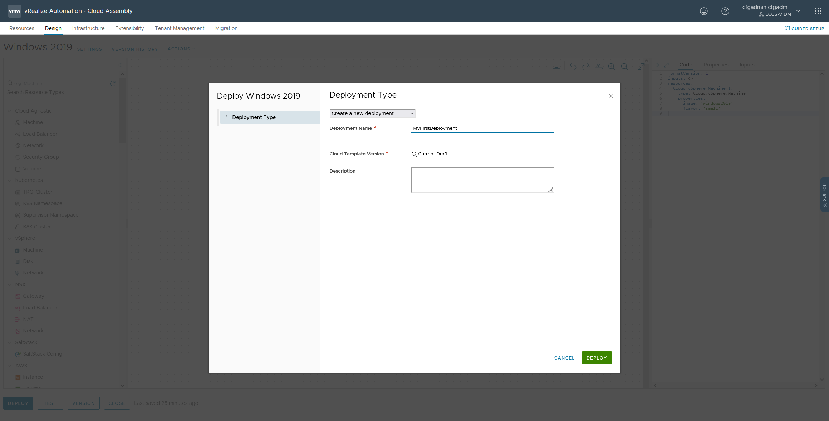
Task: Close the Deploy Windows 2019 dialog
Action: tap(611, 96)
